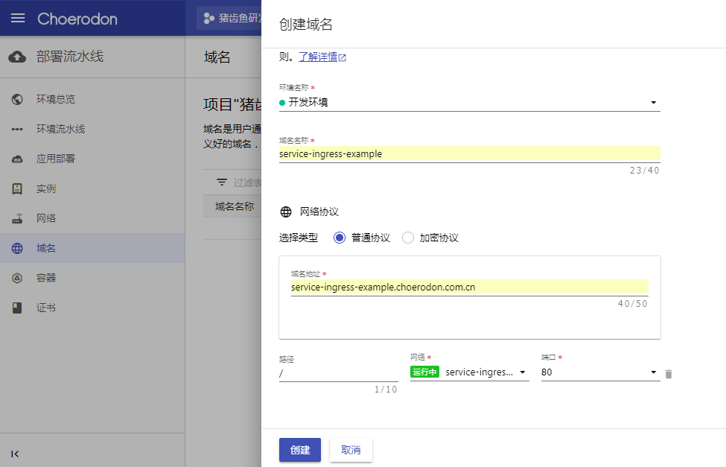Go to 实例 in the sidebar menu

[46, 188]
